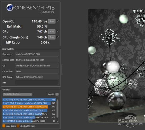
Task: Click the 'Identical System' legend swatch
Action: (18, 126)
